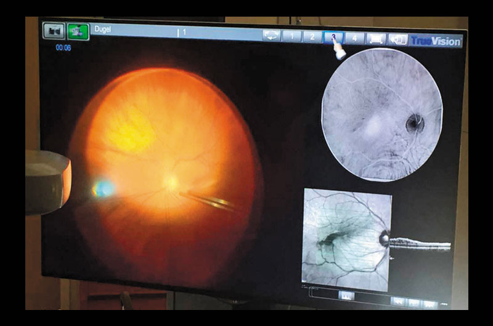
Task: Click the patient name Dugel in the title bar
Action: click(x=102, y=29)
